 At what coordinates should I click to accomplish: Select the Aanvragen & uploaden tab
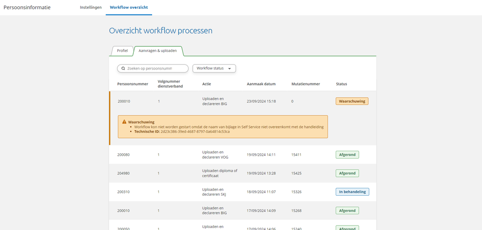click(x=157, y=51)
